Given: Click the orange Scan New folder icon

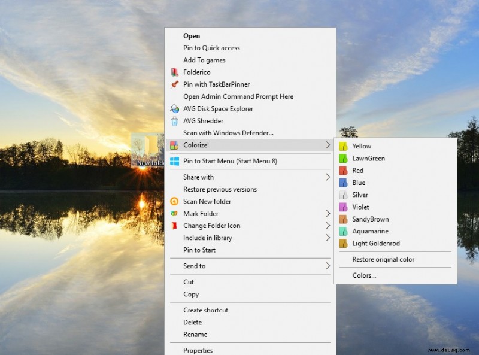Looking at the screenshot, I should 174,201.
